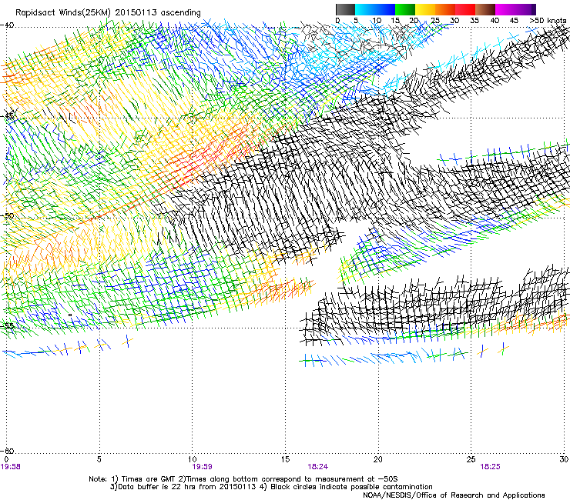
Task: Click the small black contamination circle marker
Action: (x=70, y=315)
